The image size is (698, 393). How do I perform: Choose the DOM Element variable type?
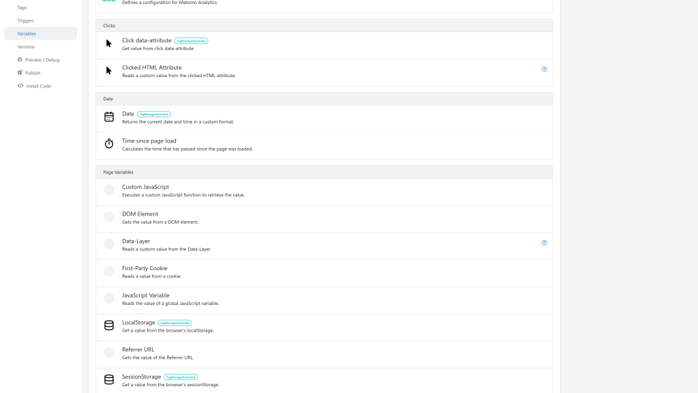point(324,219)
